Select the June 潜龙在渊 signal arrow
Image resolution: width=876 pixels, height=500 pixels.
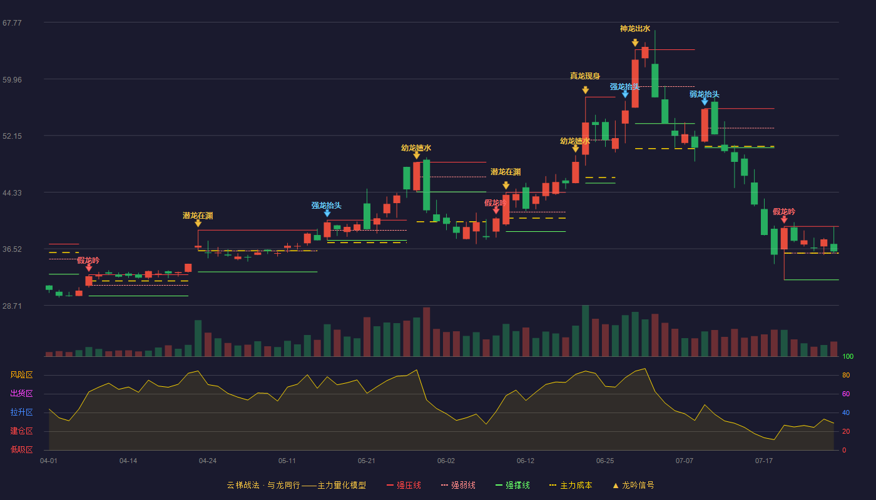pos(506,186)
